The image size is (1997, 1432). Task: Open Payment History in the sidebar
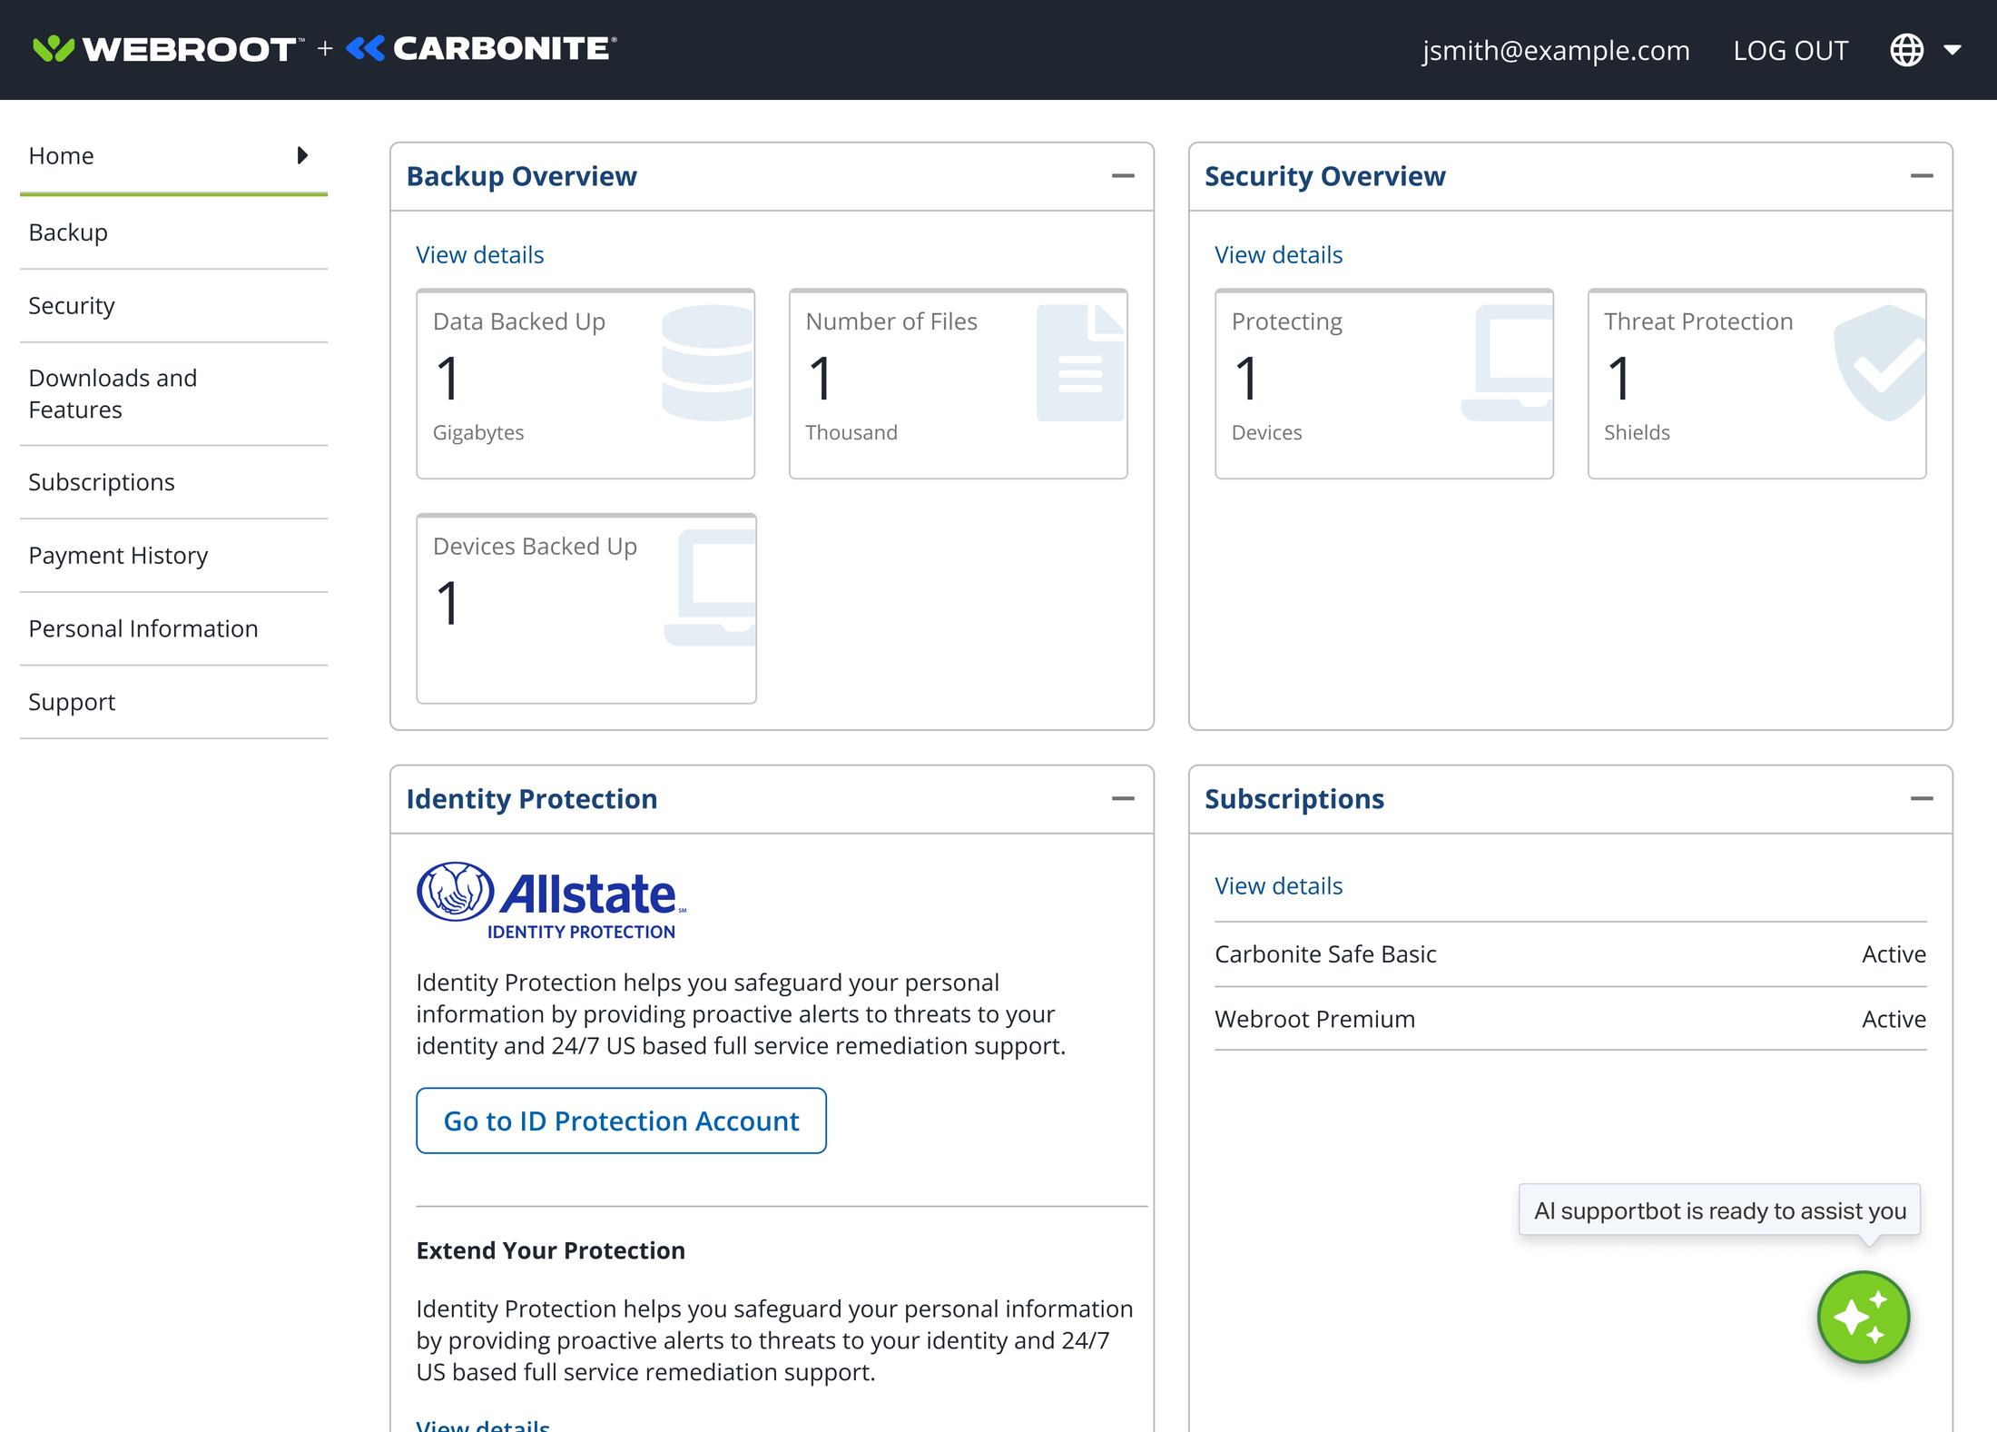(x=173, y=556)
